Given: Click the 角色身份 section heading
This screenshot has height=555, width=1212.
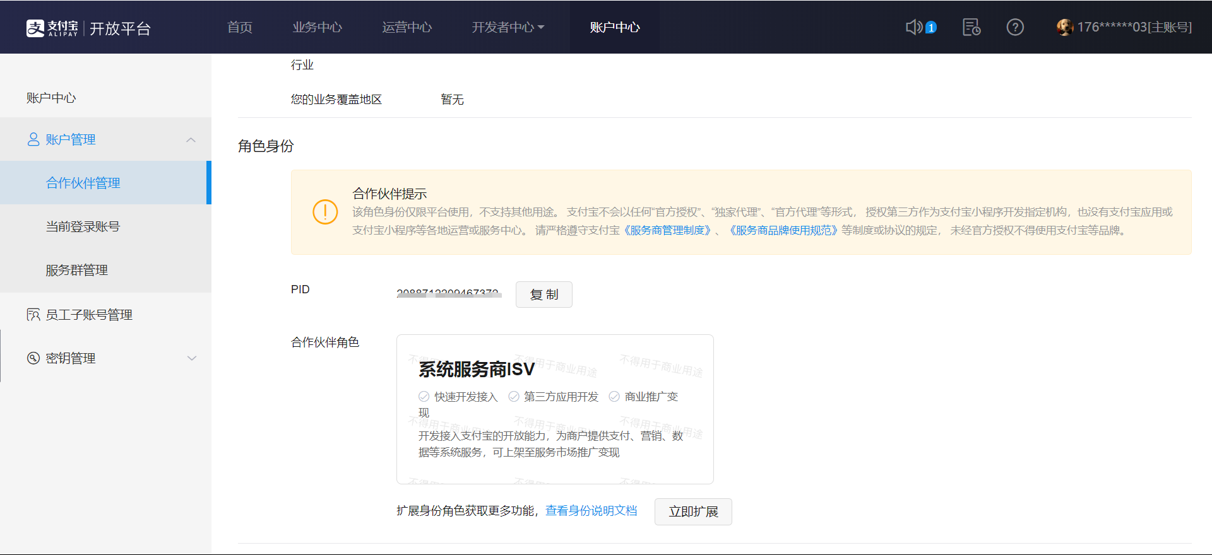Looking at the screenshot, I should (266, 146).
